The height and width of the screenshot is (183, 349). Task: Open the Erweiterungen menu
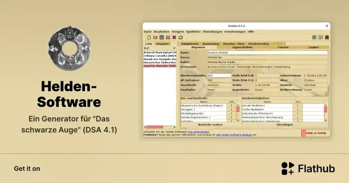pos(235,32)
